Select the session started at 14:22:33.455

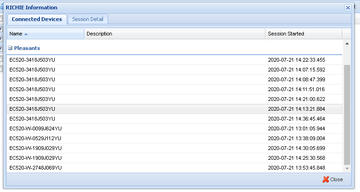[296, 60]
